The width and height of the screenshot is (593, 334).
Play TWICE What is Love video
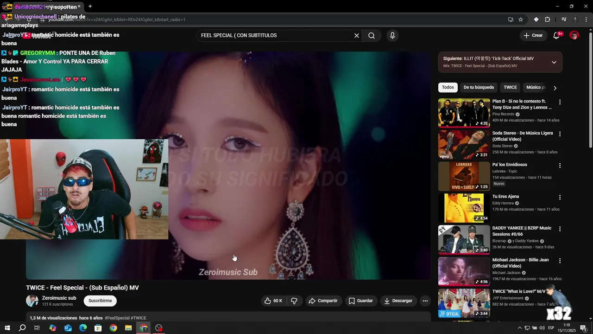click(x=464, y=303)
